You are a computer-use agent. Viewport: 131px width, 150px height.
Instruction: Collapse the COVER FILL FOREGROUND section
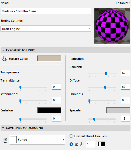(x=3, y=128)
